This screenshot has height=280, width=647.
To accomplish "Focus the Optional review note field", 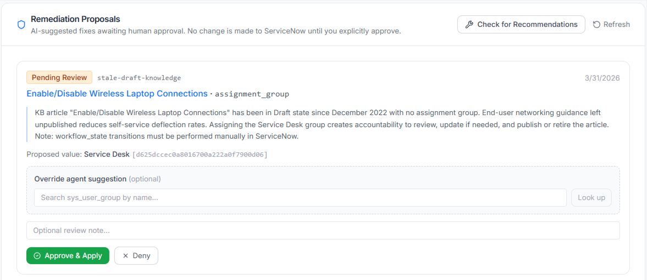I will coord(323,231).
